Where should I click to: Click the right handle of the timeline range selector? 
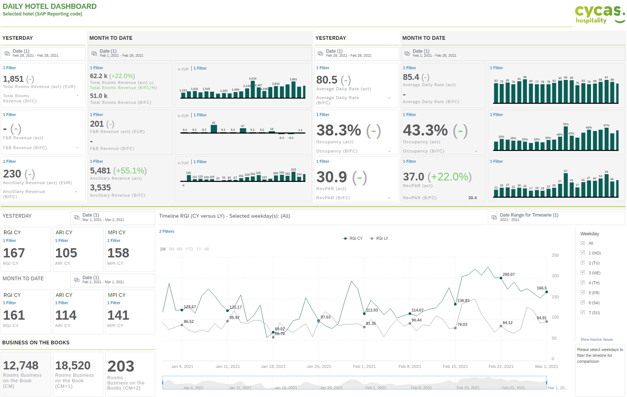point(547,383)
